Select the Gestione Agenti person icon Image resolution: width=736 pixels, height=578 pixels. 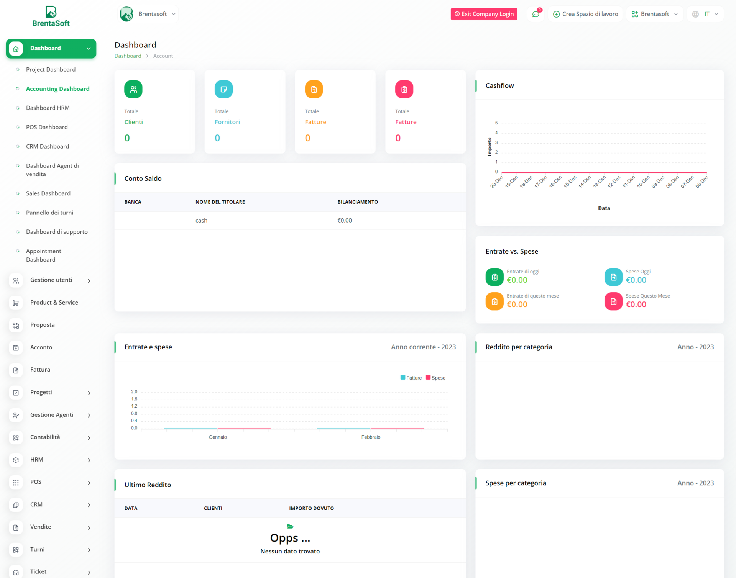coord(16,415)
